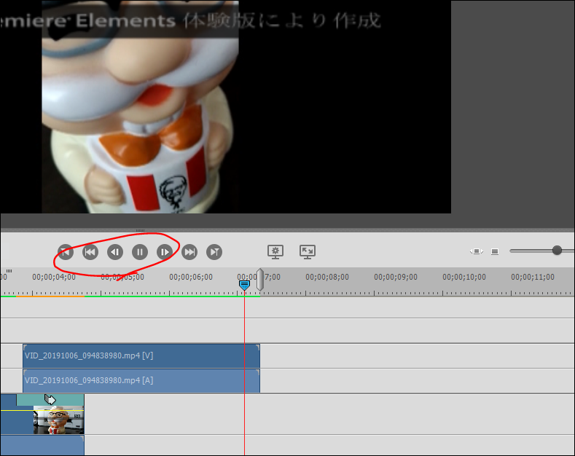Step back one frame
Screen dimensions: 575x456
click(115, 252)
